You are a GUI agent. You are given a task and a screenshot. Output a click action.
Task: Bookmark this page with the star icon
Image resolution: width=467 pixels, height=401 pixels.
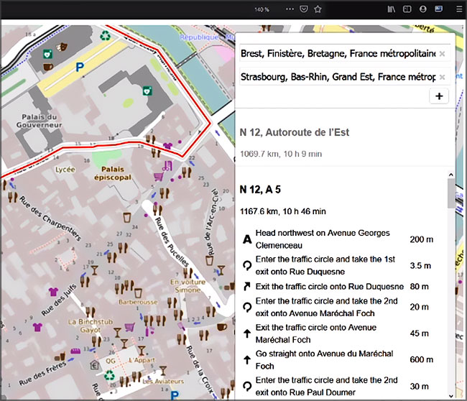click(x=318, y=9)
